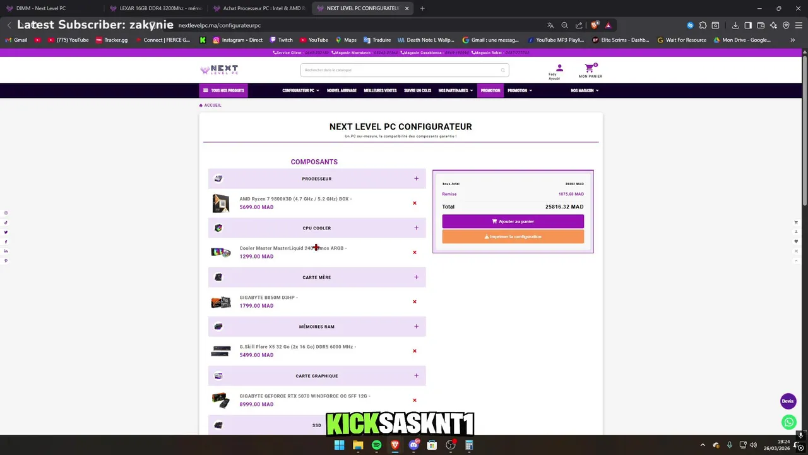The image size is (808, 455).
Task: Click the Accueil breadcrumb link
Action: 210,105
